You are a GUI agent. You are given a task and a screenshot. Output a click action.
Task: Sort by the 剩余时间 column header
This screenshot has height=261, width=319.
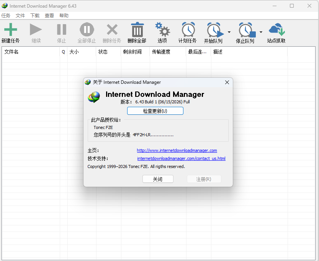pyautogui.click(x=136, y=52)
